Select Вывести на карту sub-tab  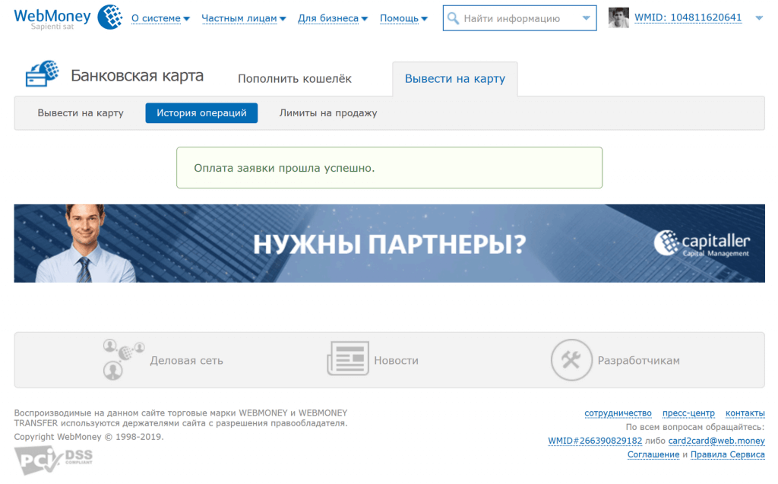pyautogui.click(x=81, y=112)
